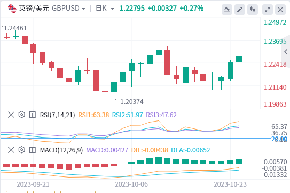The image size is (290, 193).
Task: Add indicator next to RSI panel
Action: pyautogui.click(x=33, y=115)
